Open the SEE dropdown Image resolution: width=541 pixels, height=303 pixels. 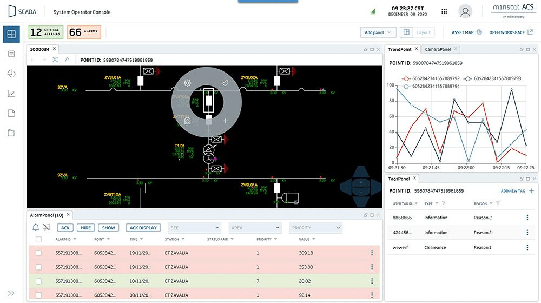[194, 228]
